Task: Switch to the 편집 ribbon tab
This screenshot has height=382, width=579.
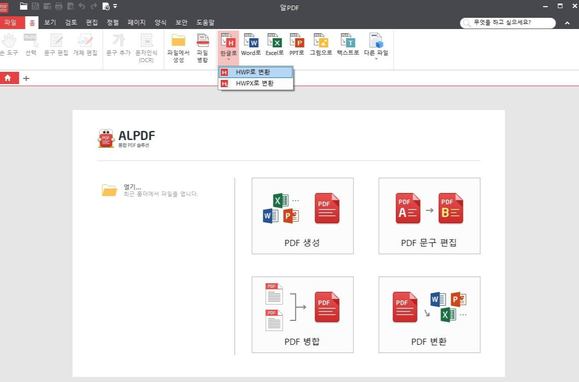Action: (x=92, y=22)
